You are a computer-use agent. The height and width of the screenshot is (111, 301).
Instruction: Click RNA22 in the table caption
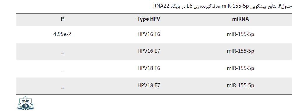click(161, 6)
